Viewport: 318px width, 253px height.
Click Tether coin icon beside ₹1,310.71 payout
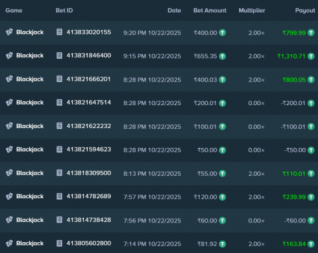pos(311,56)
